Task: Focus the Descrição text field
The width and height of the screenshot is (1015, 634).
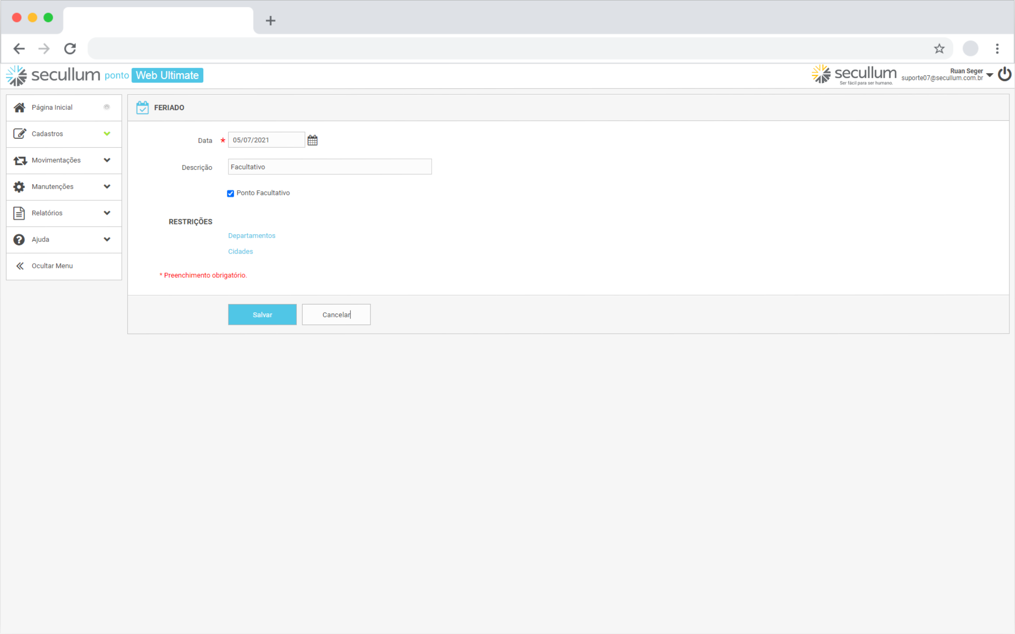Action: (x=330, y=167)
